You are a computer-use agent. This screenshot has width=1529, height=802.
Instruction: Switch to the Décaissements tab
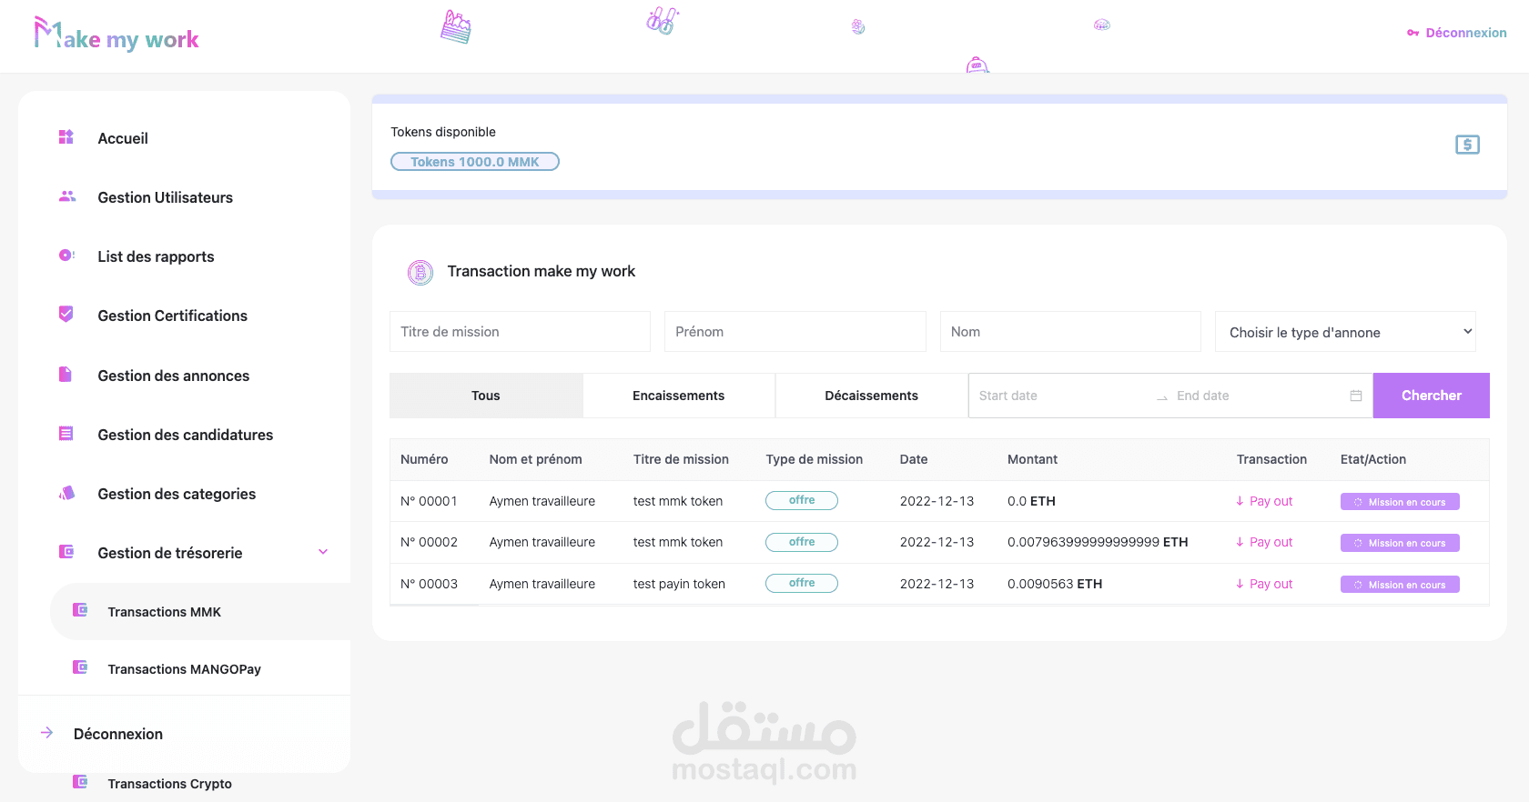(872, 396)
